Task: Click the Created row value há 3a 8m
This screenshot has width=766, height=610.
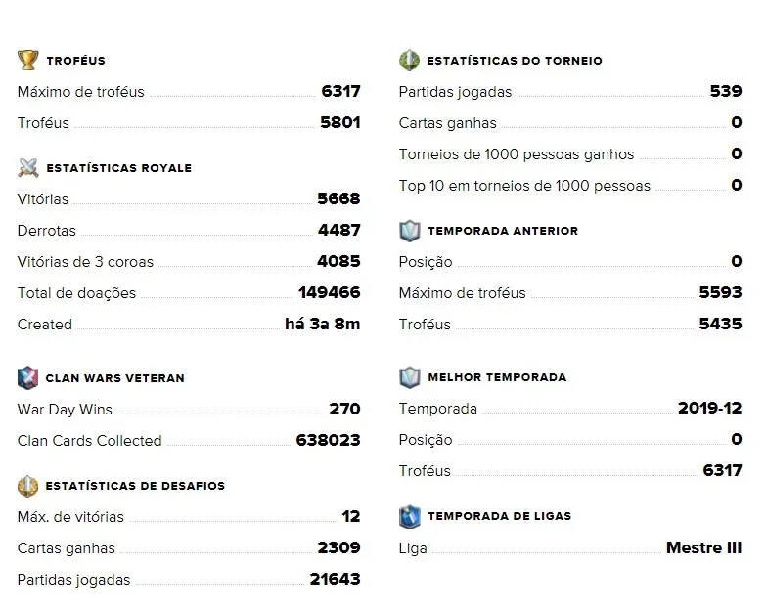Action: click(323, 324)
